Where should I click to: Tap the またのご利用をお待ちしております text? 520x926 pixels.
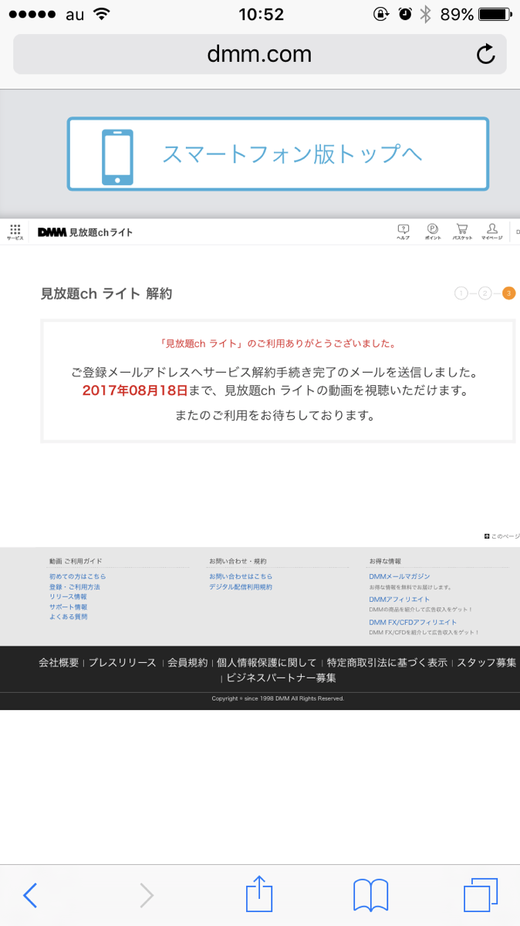click(275, 415)
